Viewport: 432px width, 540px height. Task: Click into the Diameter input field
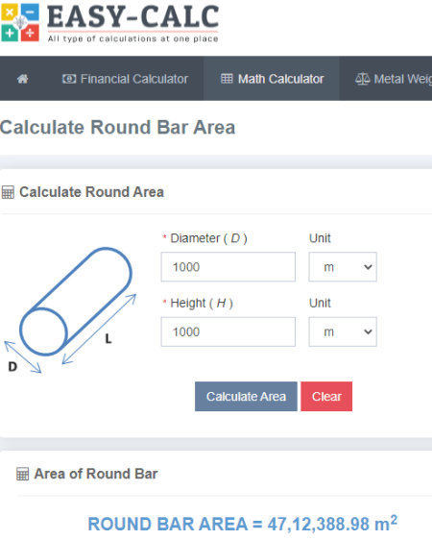(228, 267)
